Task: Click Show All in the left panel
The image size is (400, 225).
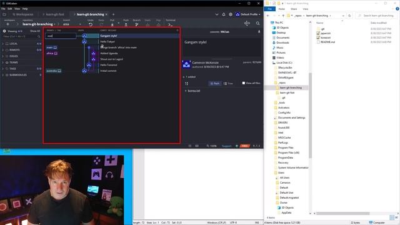Action: point(35,31)
